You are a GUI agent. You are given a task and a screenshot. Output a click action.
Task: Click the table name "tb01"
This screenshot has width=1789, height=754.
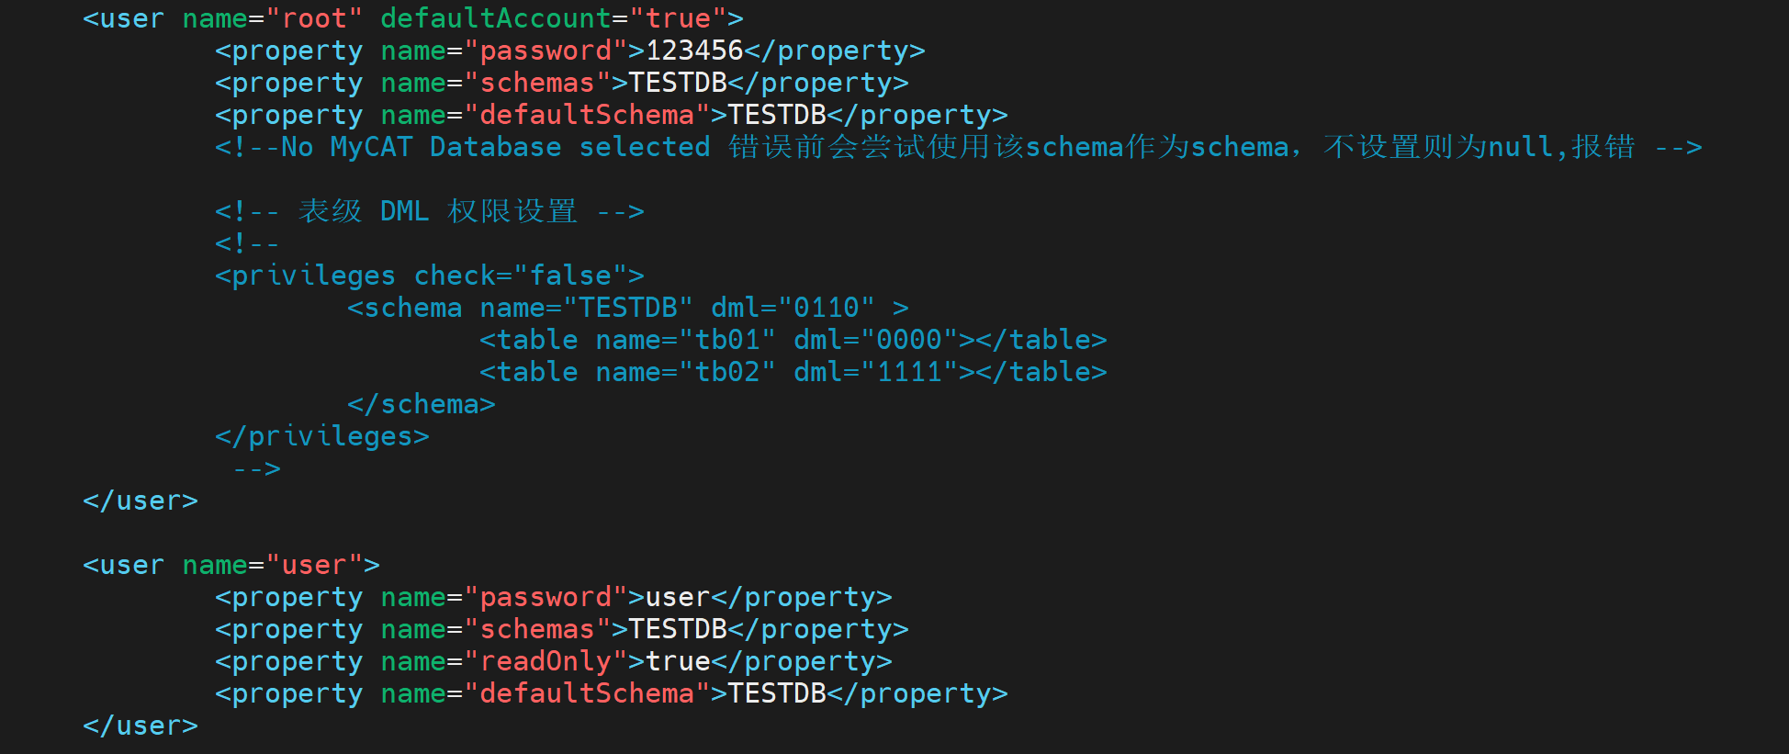tap(728, 340)
